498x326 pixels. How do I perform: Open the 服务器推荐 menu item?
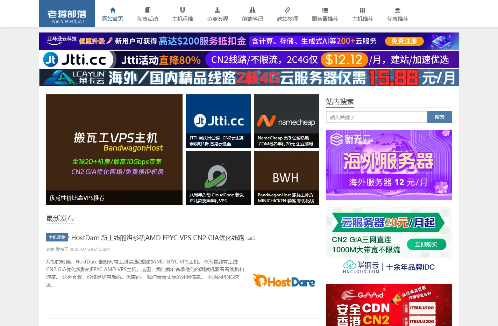click(325, 19)
